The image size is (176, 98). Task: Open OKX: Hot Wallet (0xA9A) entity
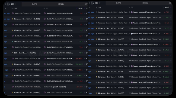coord(25,53)
